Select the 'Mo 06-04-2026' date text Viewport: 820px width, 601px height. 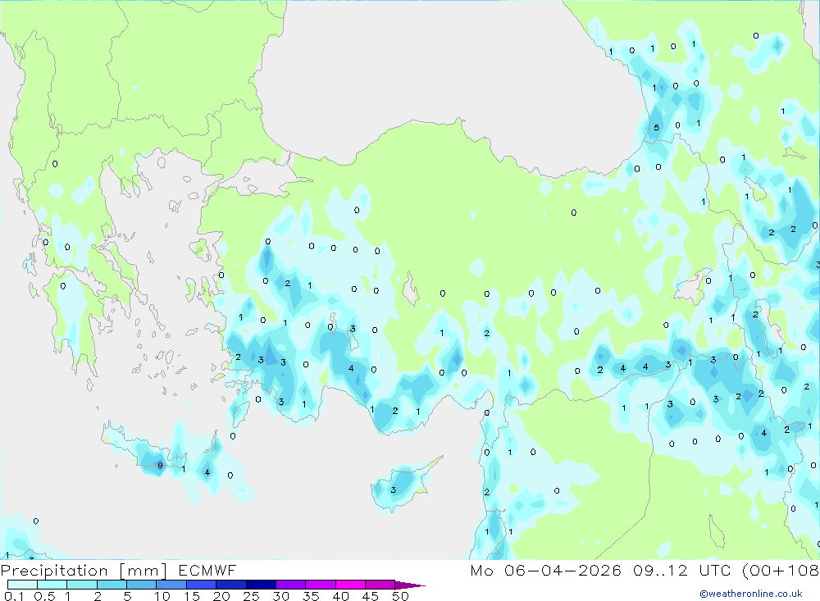pos(545,570)
